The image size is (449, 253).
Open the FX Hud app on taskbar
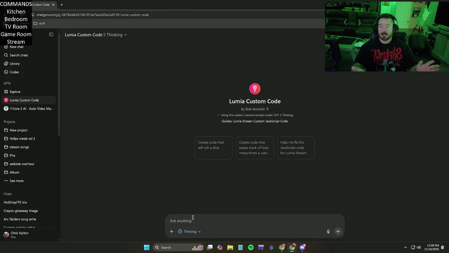(x=261, y=247)
